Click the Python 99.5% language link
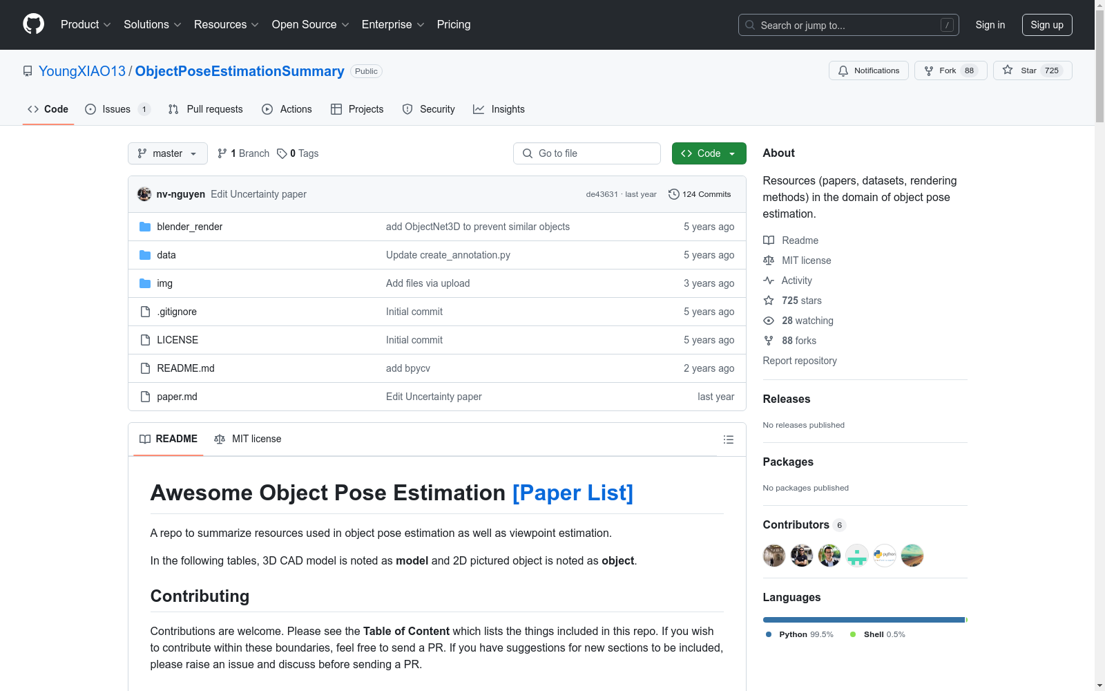 coord(800,634)
